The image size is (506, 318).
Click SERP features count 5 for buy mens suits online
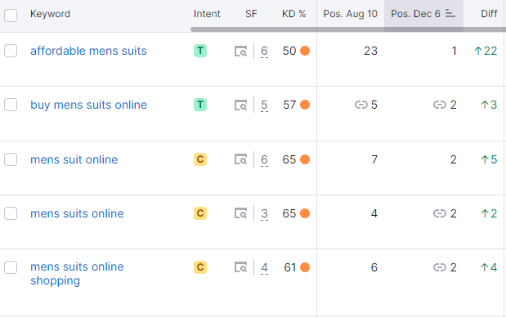pos(264,105)
